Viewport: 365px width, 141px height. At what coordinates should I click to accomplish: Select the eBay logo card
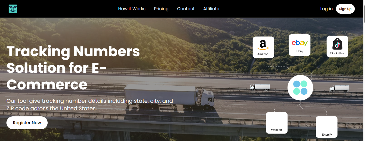click(x=300, y=45)
